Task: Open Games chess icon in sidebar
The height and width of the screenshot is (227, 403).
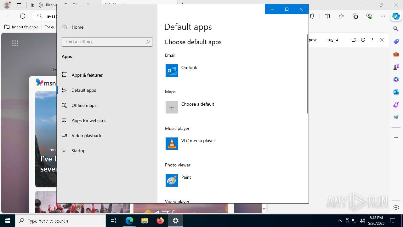Action: (396, 67)
